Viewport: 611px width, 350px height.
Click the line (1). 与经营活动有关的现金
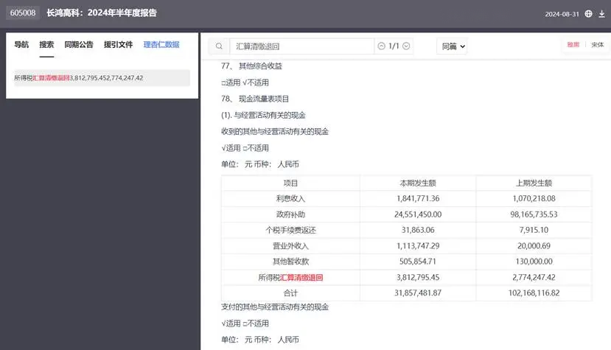click(x=263, y=115)
